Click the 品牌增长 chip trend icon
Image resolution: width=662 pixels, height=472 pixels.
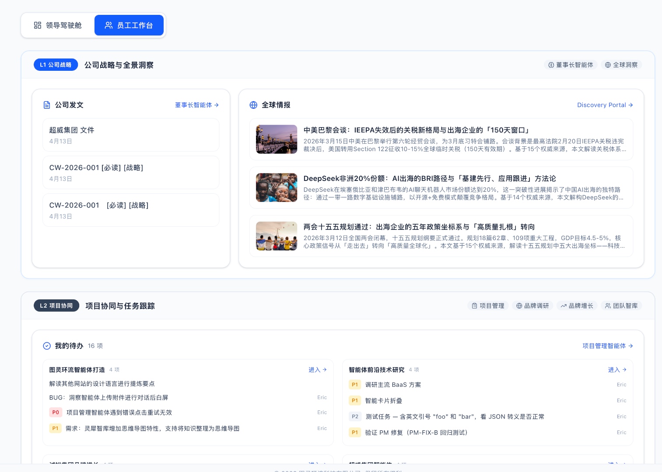[564, 306]
